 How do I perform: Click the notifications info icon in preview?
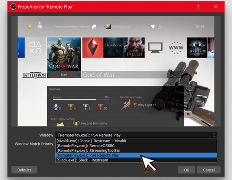(40, 26)
